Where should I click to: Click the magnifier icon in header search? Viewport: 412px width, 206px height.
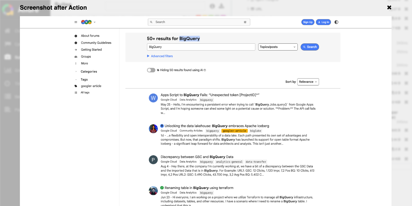(151, 22)
